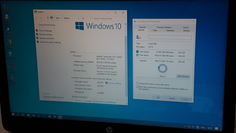Screen dimensions: 236x133
Task: Click the ENG language indicator
Action: pos(203,127)
